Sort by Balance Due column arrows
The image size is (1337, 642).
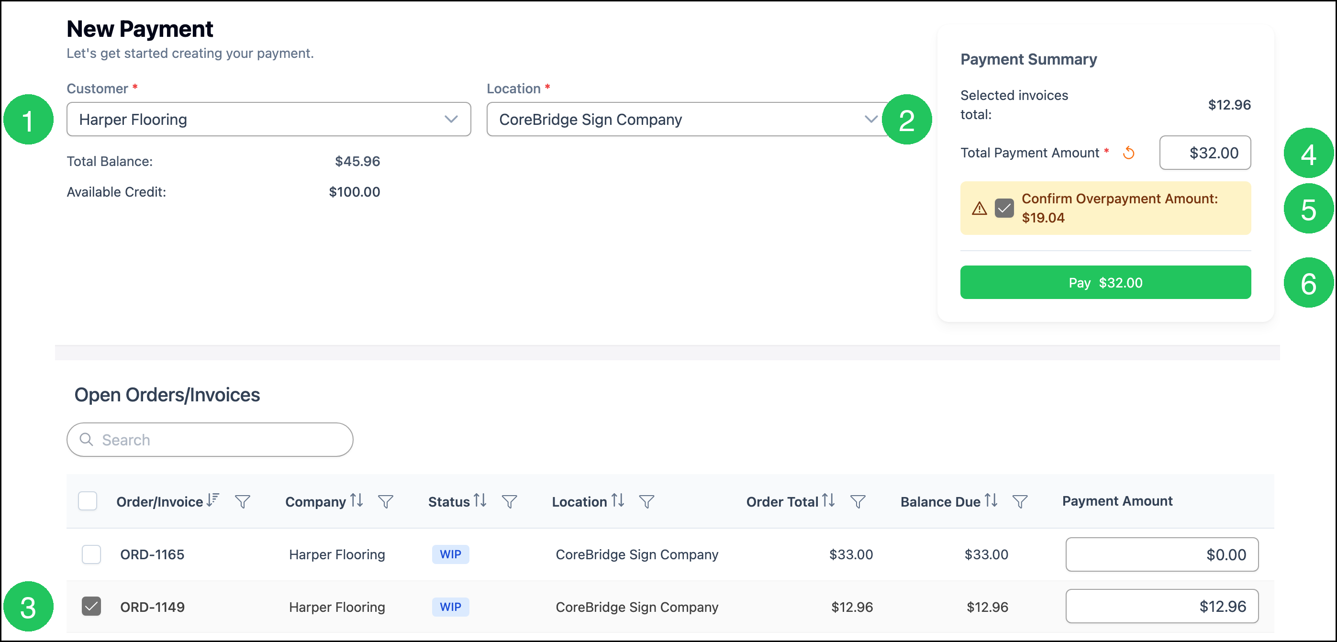[x=991, y=500]
